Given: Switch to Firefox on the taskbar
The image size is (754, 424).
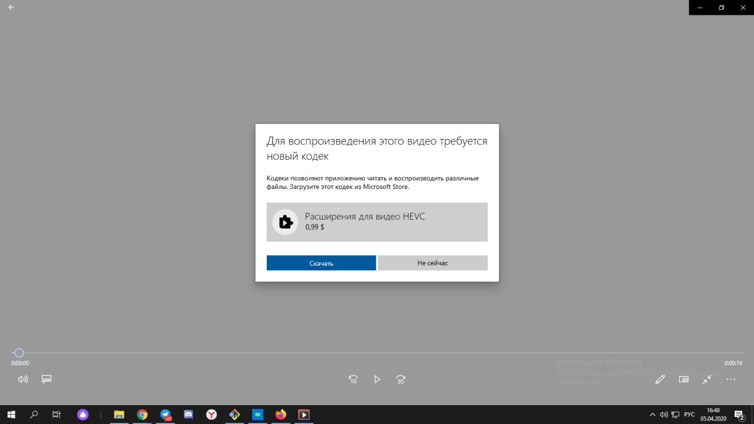Looking at the screenshot, I should (280, 415).
